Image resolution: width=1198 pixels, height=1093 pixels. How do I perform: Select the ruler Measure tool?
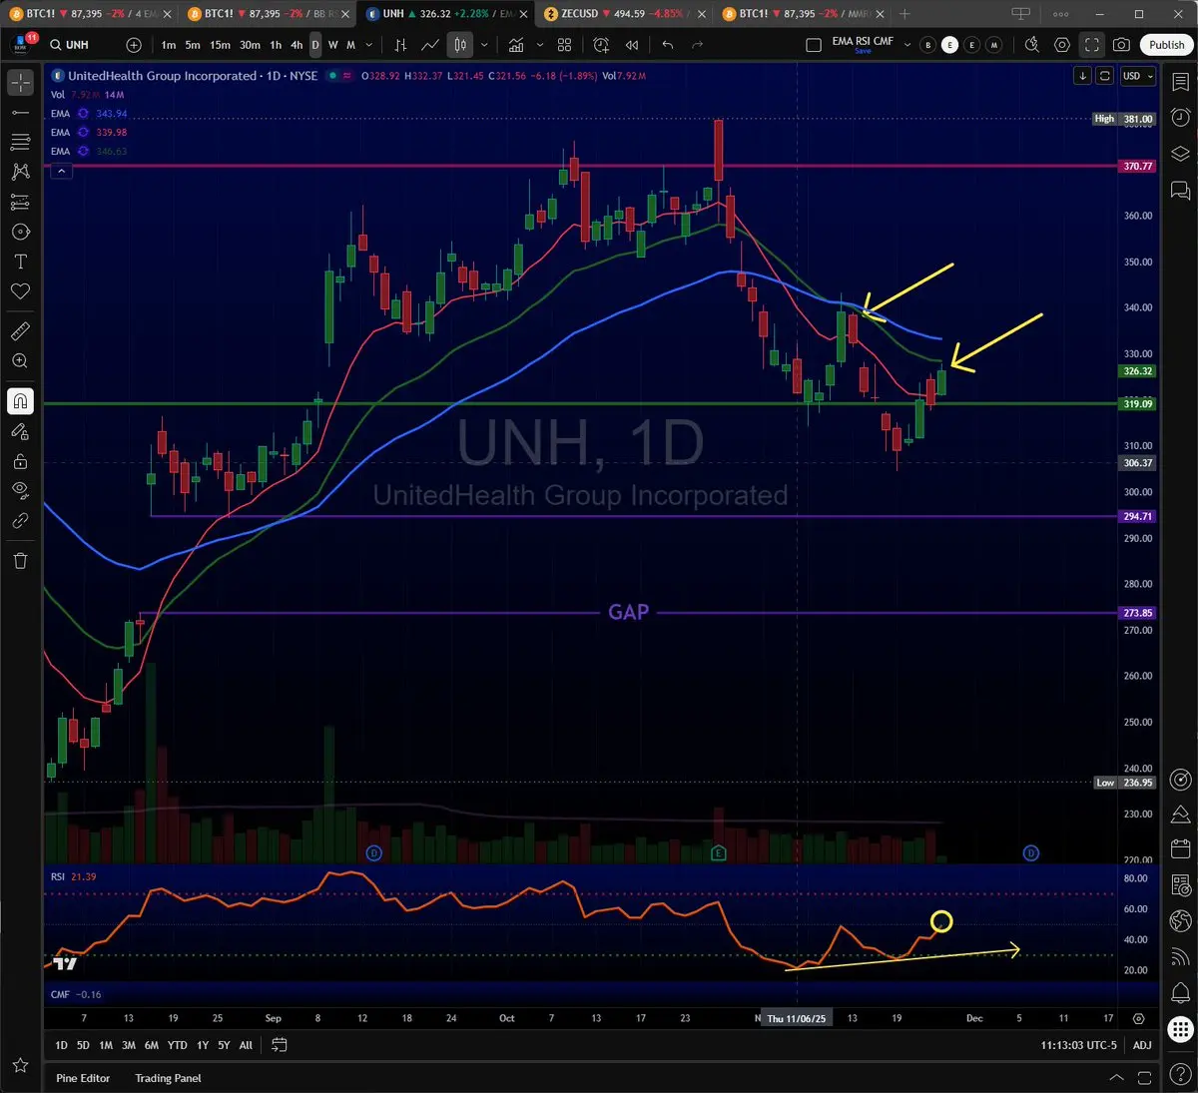[20, 331]
